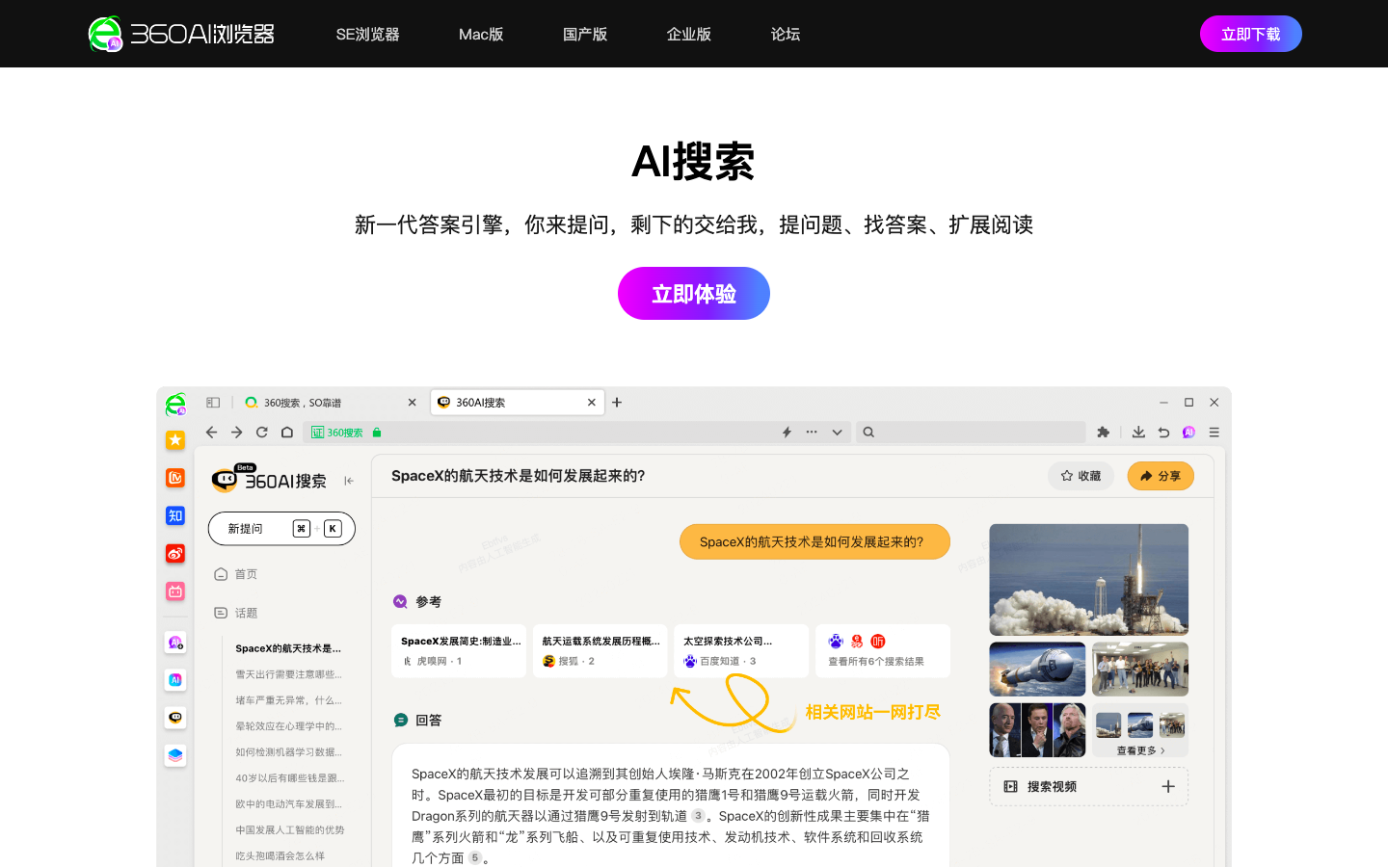Open the extensions puzzle icon
This screenshot has width=1388, height=867.
click(1104, 433)
